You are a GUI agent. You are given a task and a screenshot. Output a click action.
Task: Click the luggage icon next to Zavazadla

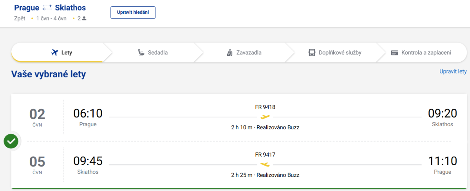(230, 53)
